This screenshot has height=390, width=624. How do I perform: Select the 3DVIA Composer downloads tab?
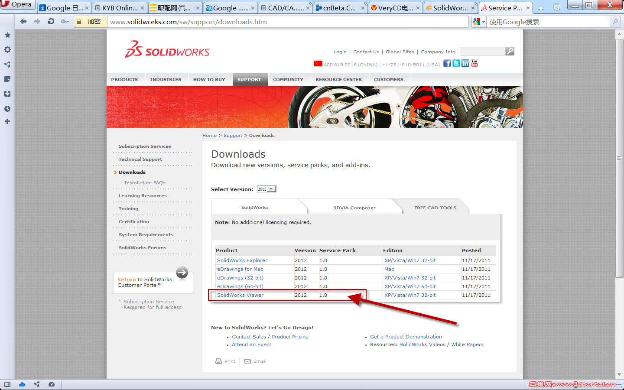(x=354, y=208)
